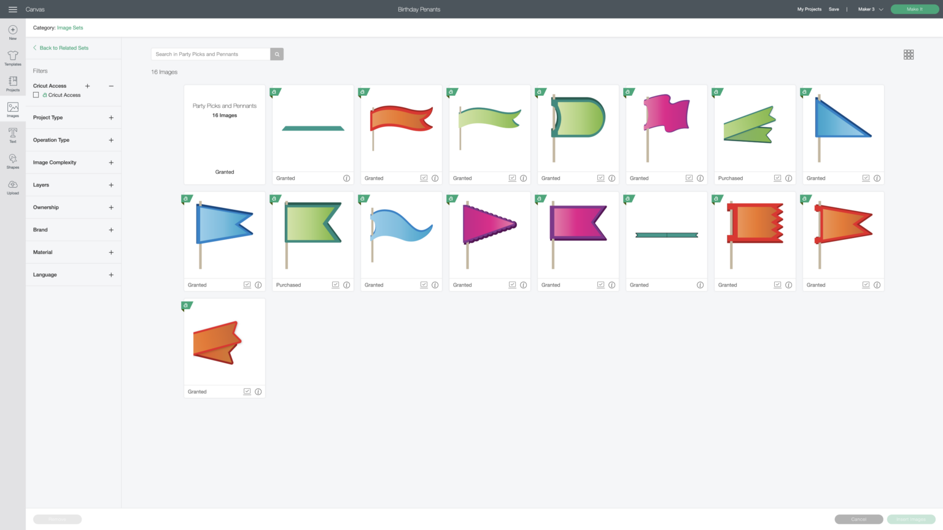Select the checkbox on the blue triangle pennant
This screenshot has height=530, width=943.
tap(866, 178)
